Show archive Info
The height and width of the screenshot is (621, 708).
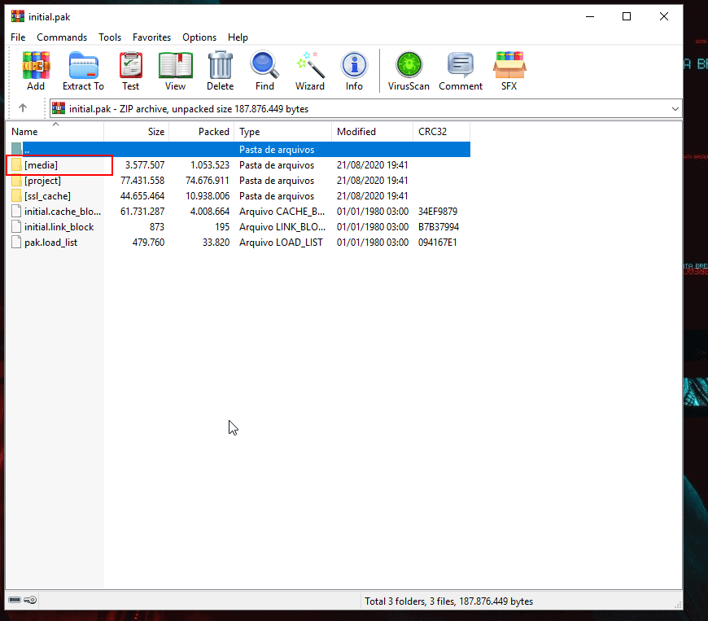354,71
